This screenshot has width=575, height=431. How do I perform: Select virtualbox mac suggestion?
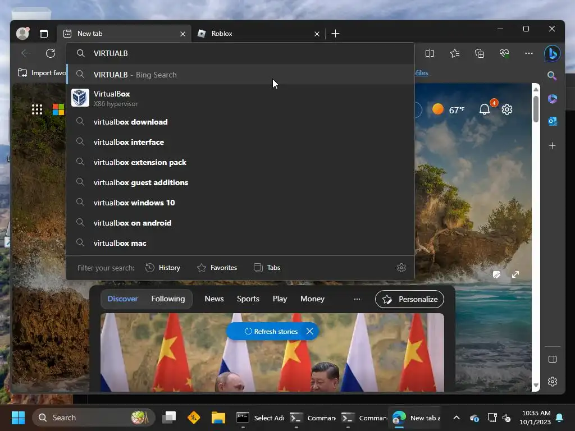coord(240,242)
